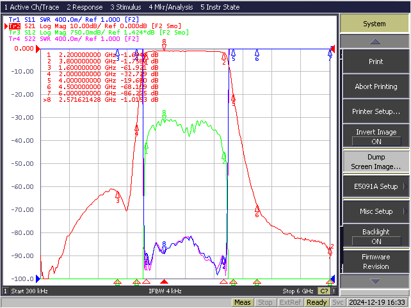
Task: Open the Stimulus menu
Action: [x=125, y=7]
